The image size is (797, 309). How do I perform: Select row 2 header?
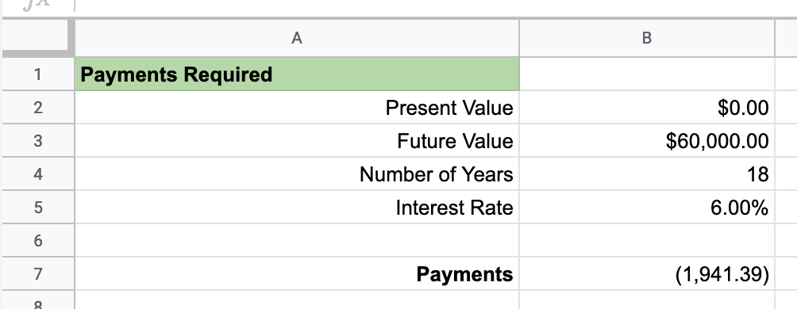[x=38, y=108]
